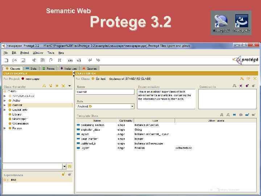Click the Remove Constraint icon above Constraints
Screen dimensions: 261x196
[253, 86]
